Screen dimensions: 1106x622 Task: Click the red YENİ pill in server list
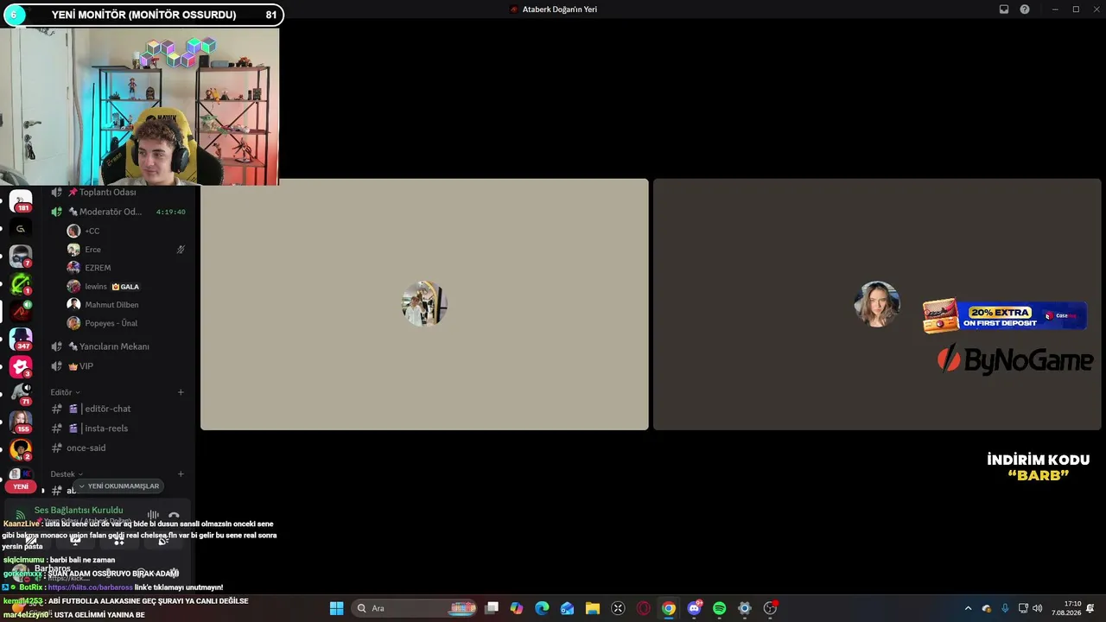coord(21,486)
